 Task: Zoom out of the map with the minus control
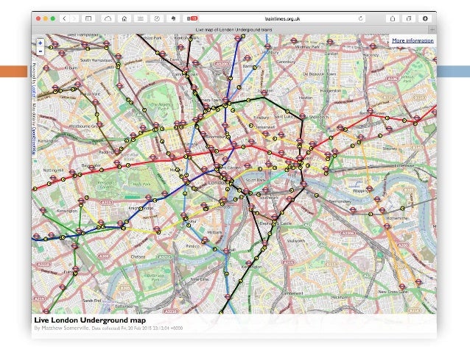coord(41,51)
